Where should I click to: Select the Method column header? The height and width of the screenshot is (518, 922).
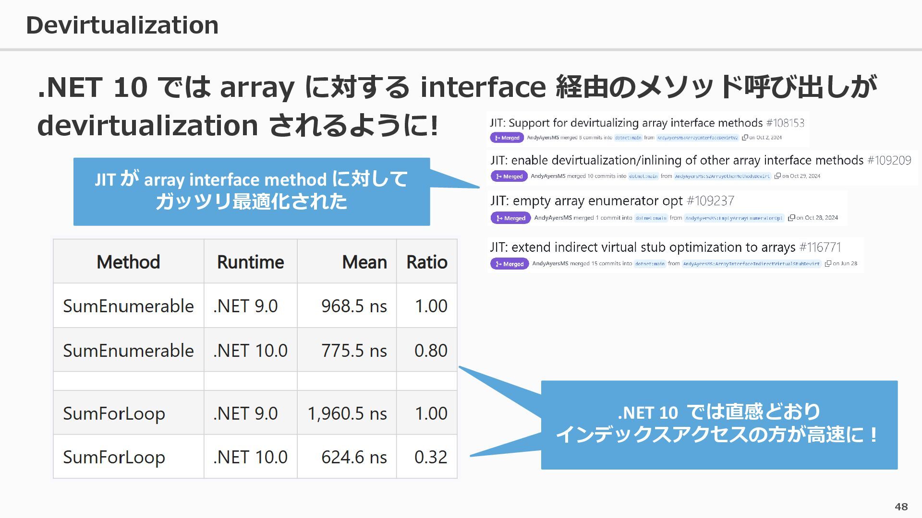click(x=128, y=262)
